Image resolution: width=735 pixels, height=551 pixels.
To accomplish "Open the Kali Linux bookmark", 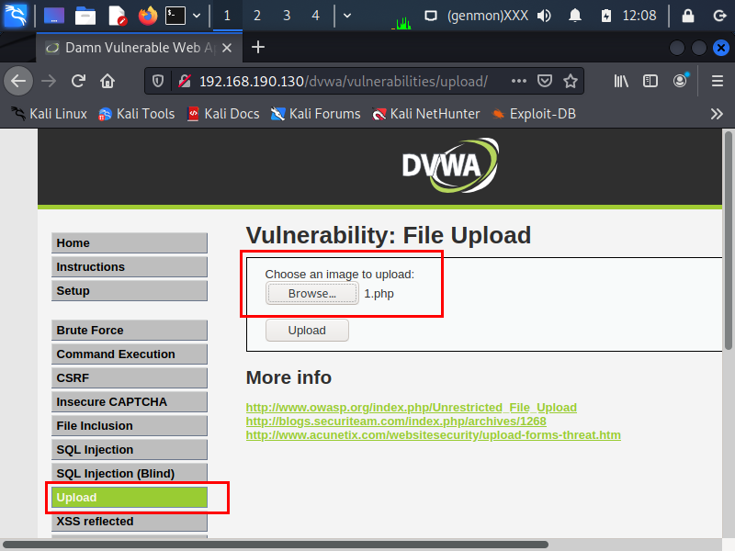I will tap(50, 114).
